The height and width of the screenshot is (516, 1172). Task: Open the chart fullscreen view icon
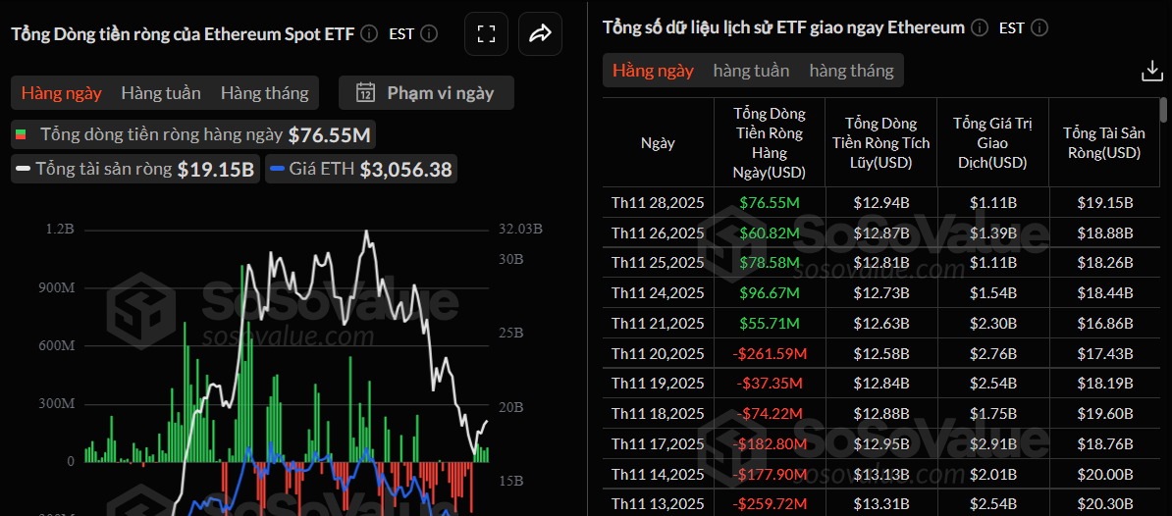tap(487, 33)
